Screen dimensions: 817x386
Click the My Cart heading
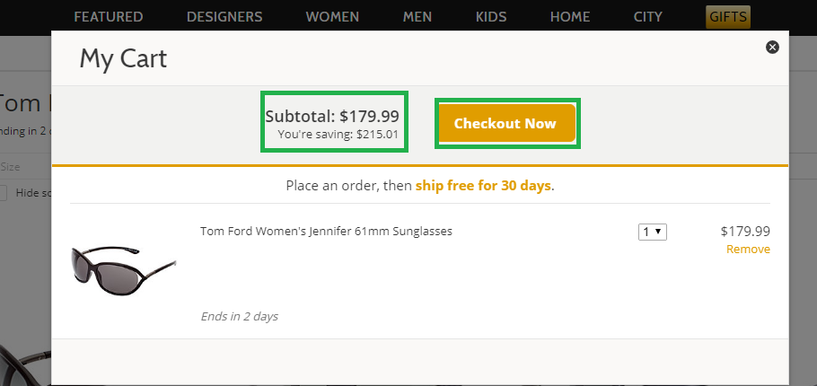123,59
